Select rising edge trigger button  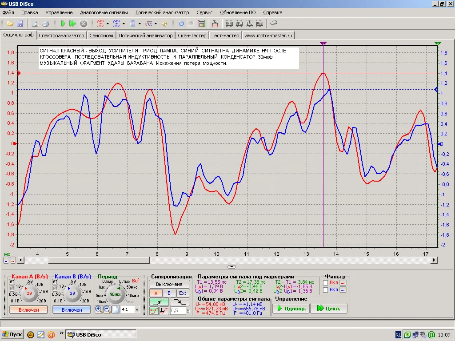coord(159,301)
